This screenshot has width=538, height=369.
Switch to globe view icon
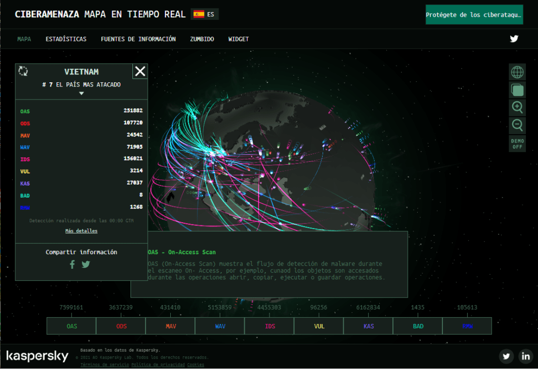click(517, 72)
